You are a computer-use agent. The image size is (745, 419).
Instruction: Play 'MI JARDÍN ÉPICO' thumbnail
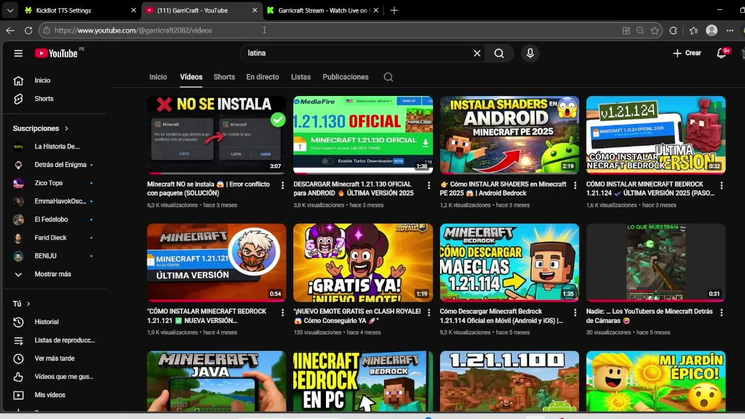pyautogui.click(x=656, y=381)
